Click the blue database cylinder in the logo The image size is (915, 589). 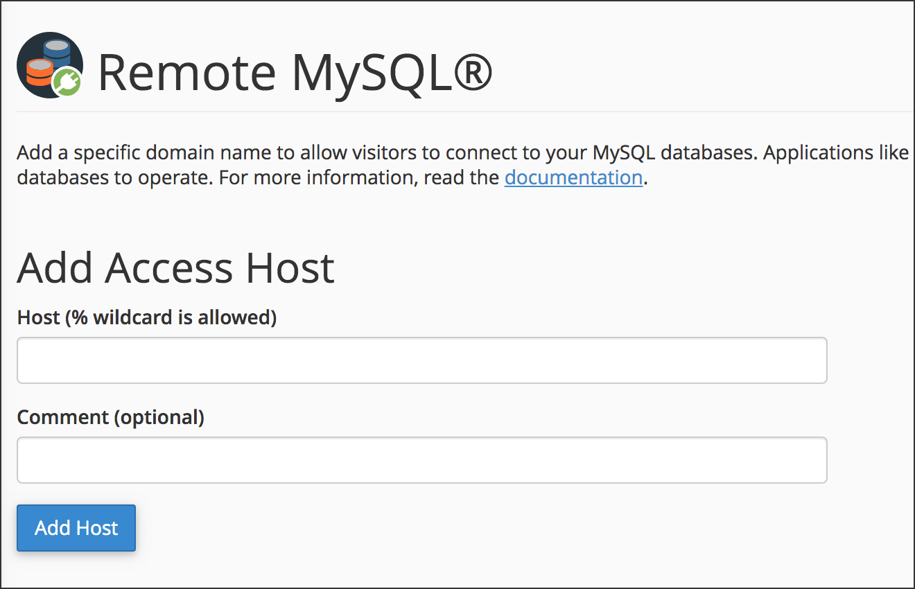[58, 53]
